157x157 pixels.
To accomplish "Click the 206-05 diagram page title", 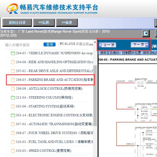I will pyautogui.click(x=128, y=60).
